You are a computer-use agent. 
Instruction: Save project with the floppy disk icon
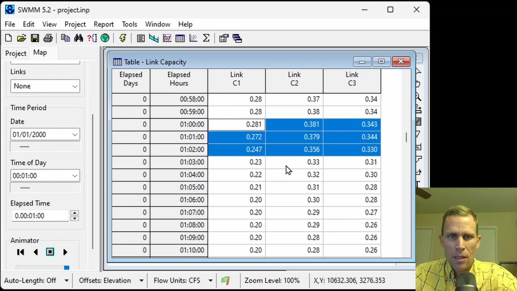click(x=35, y=38)
